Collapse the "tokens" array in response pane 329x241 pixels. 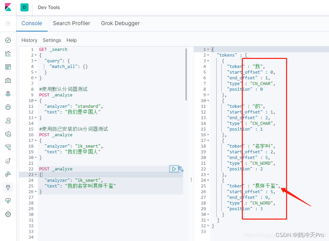pos(208,55)
